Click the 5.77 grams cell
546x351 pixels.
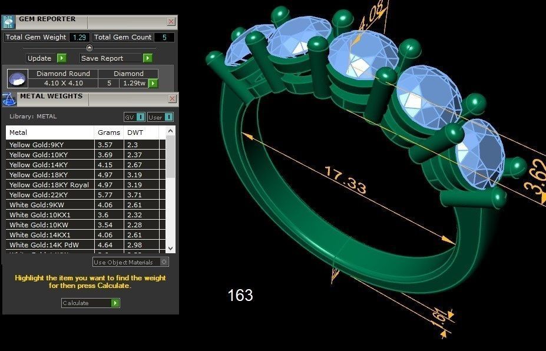click(109, 195)
